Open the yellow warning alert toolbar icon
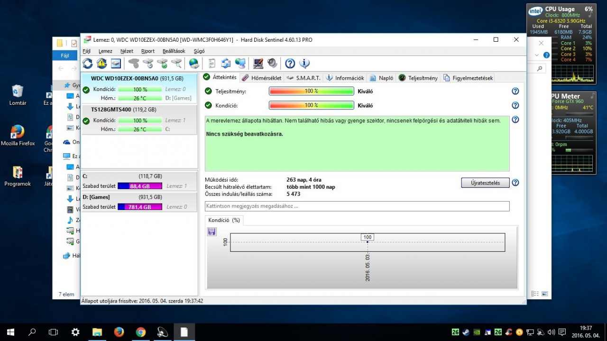Screen dimensions: 607x341 click(101, 64)
